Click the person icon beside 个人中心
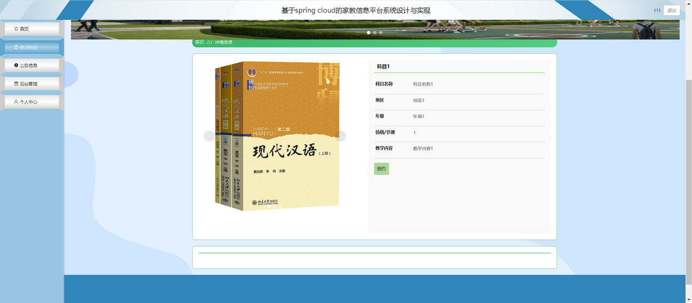The height and width of the screenshot is (303, 692). point(16,102)
